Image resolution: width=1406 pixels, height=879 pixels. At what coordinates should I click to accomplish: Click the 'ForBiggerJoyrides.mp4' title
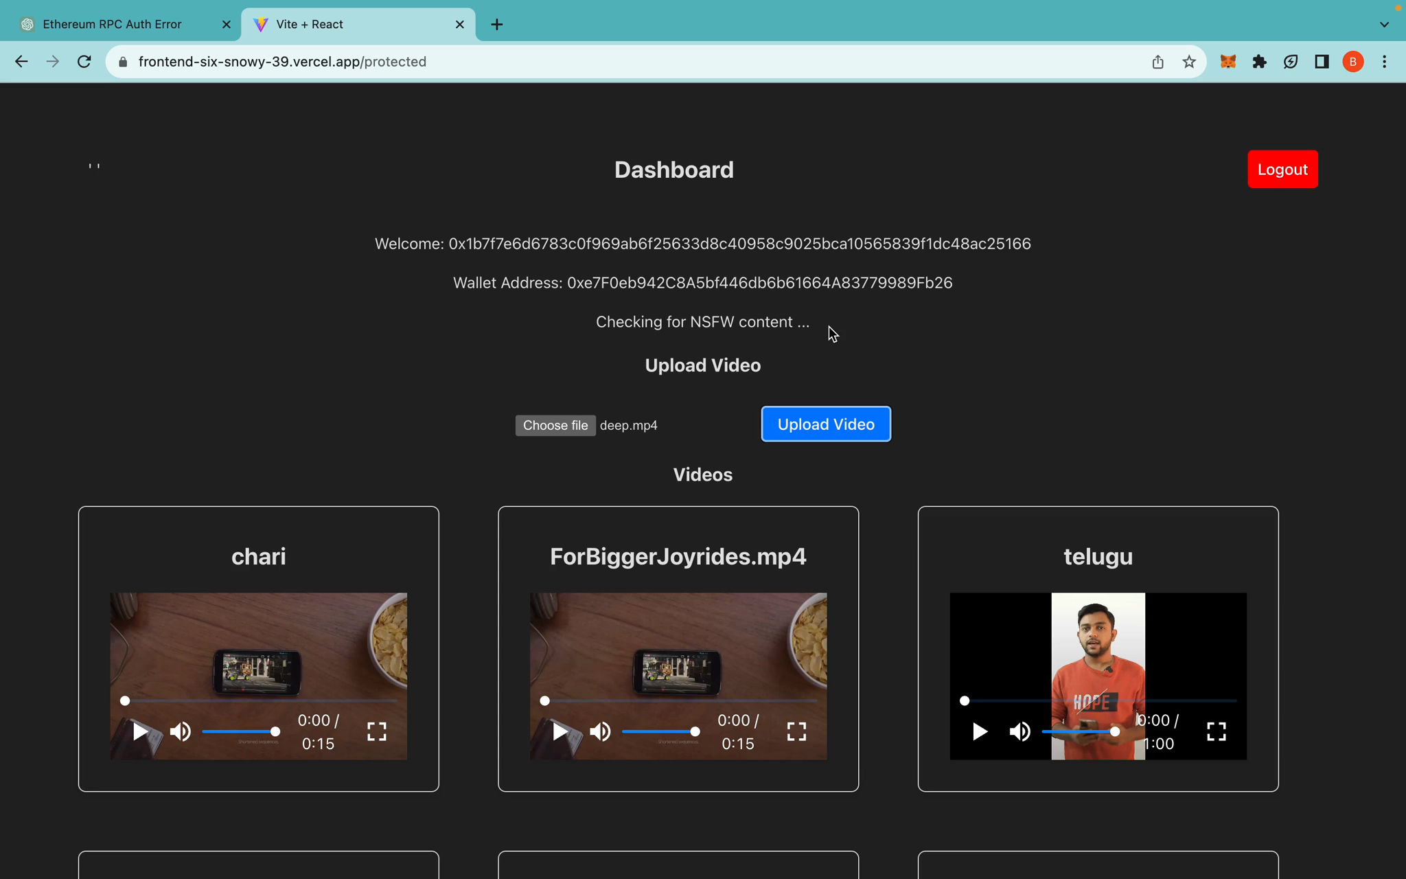[x=678, y=556]
